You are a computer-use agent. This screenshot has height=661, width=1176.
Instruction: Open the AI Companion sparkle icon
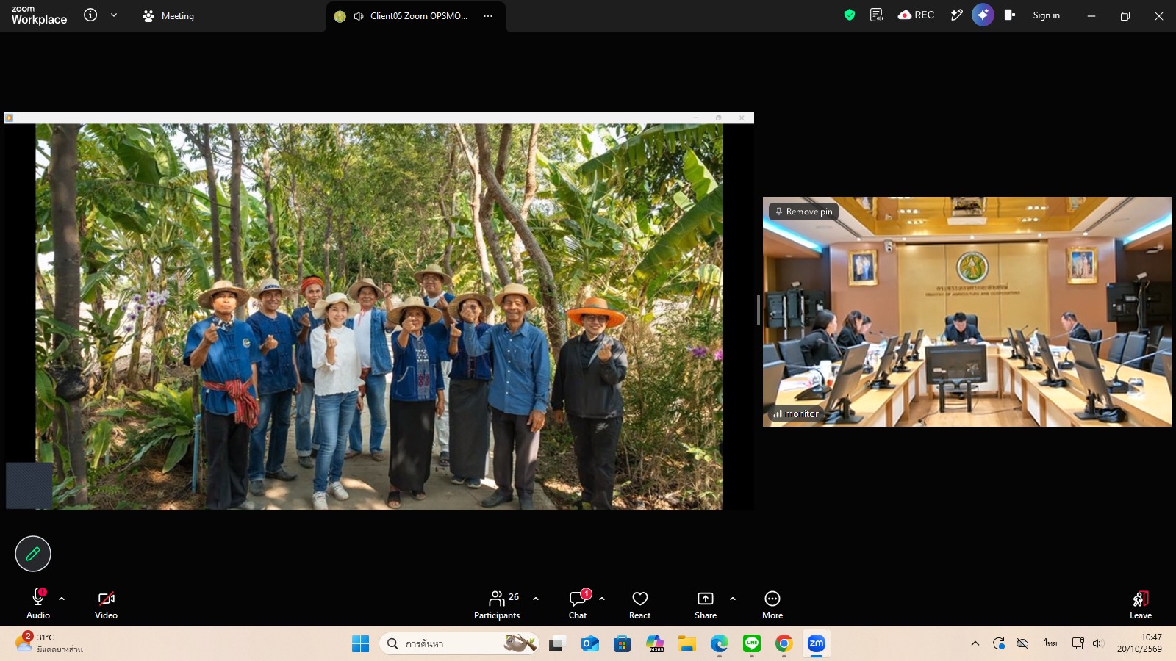click(983, 15)
